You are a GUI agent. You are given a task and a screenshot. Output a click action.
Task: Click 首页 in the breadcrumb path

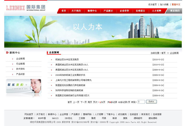point(163,53)
